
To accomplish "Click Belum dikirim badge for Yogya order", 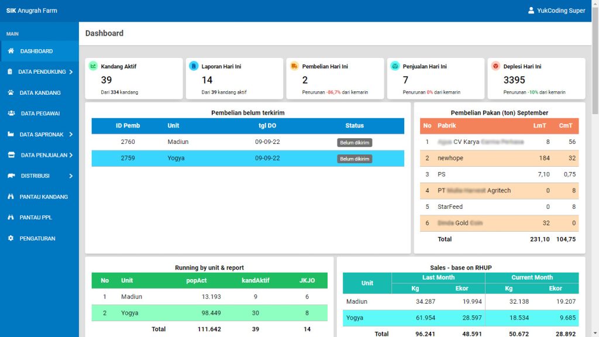I will point(354,159).
